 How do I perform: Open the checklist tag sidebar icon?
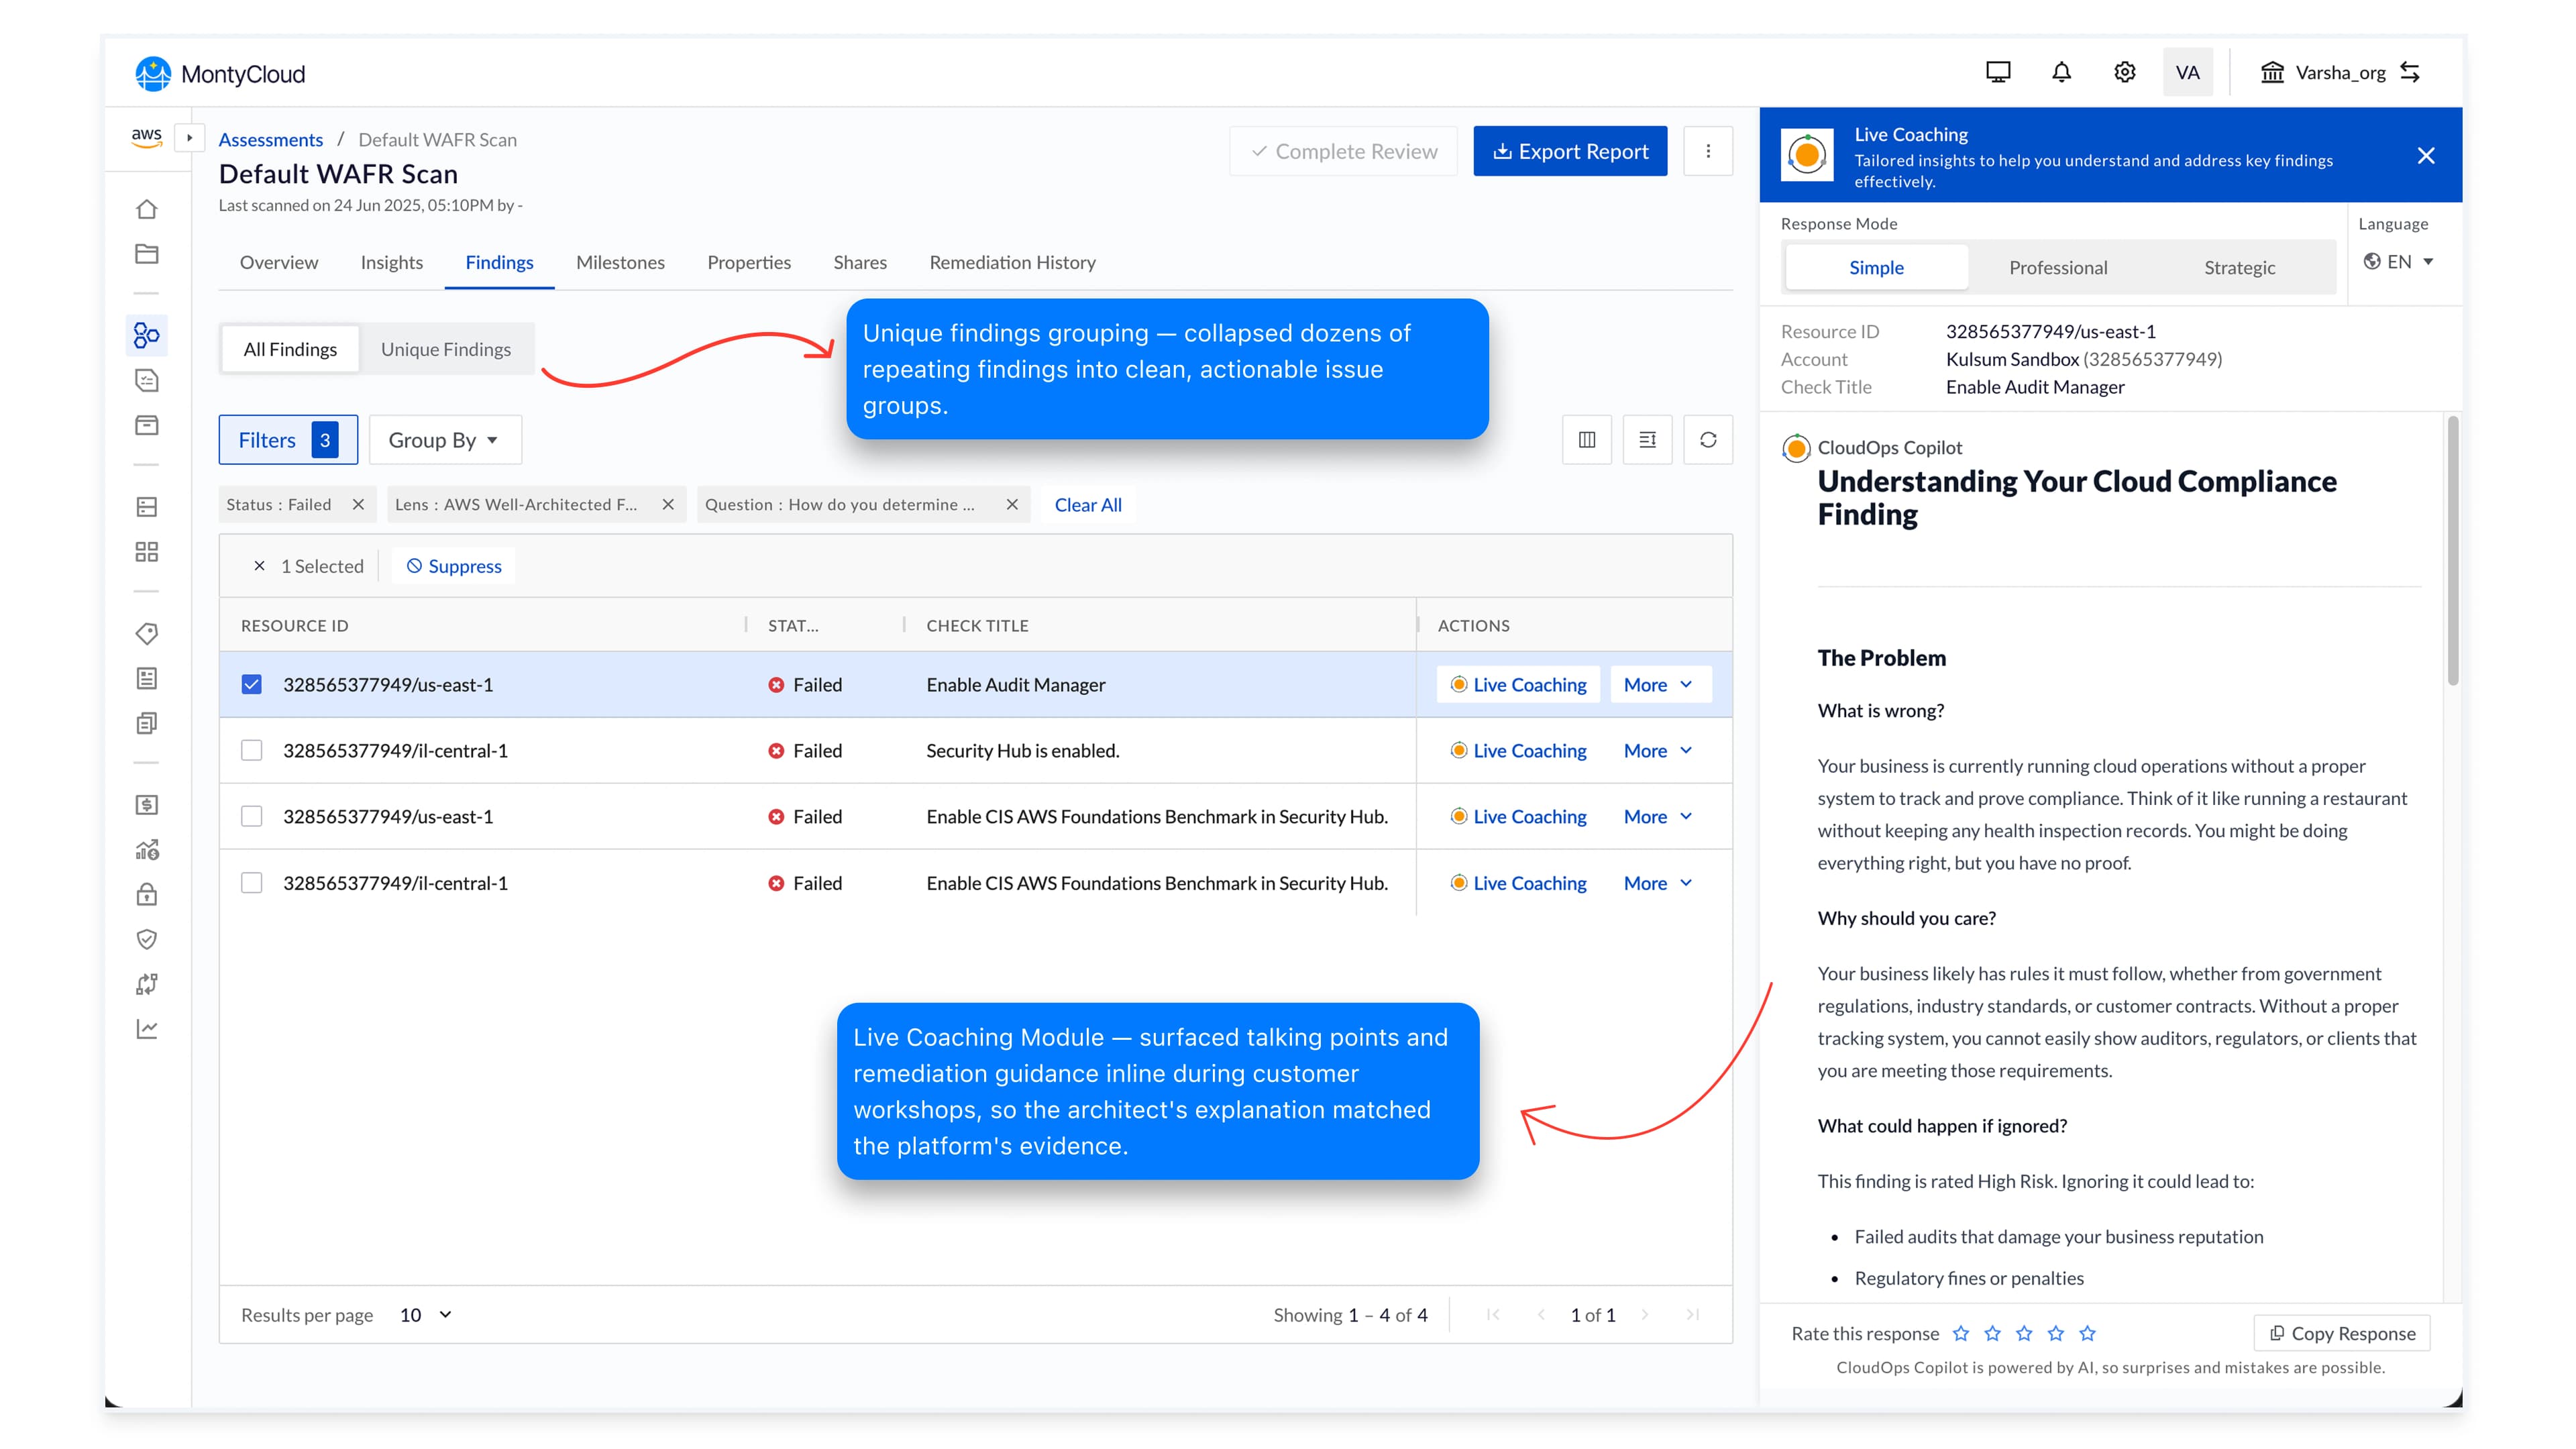[x=147, y=380]
